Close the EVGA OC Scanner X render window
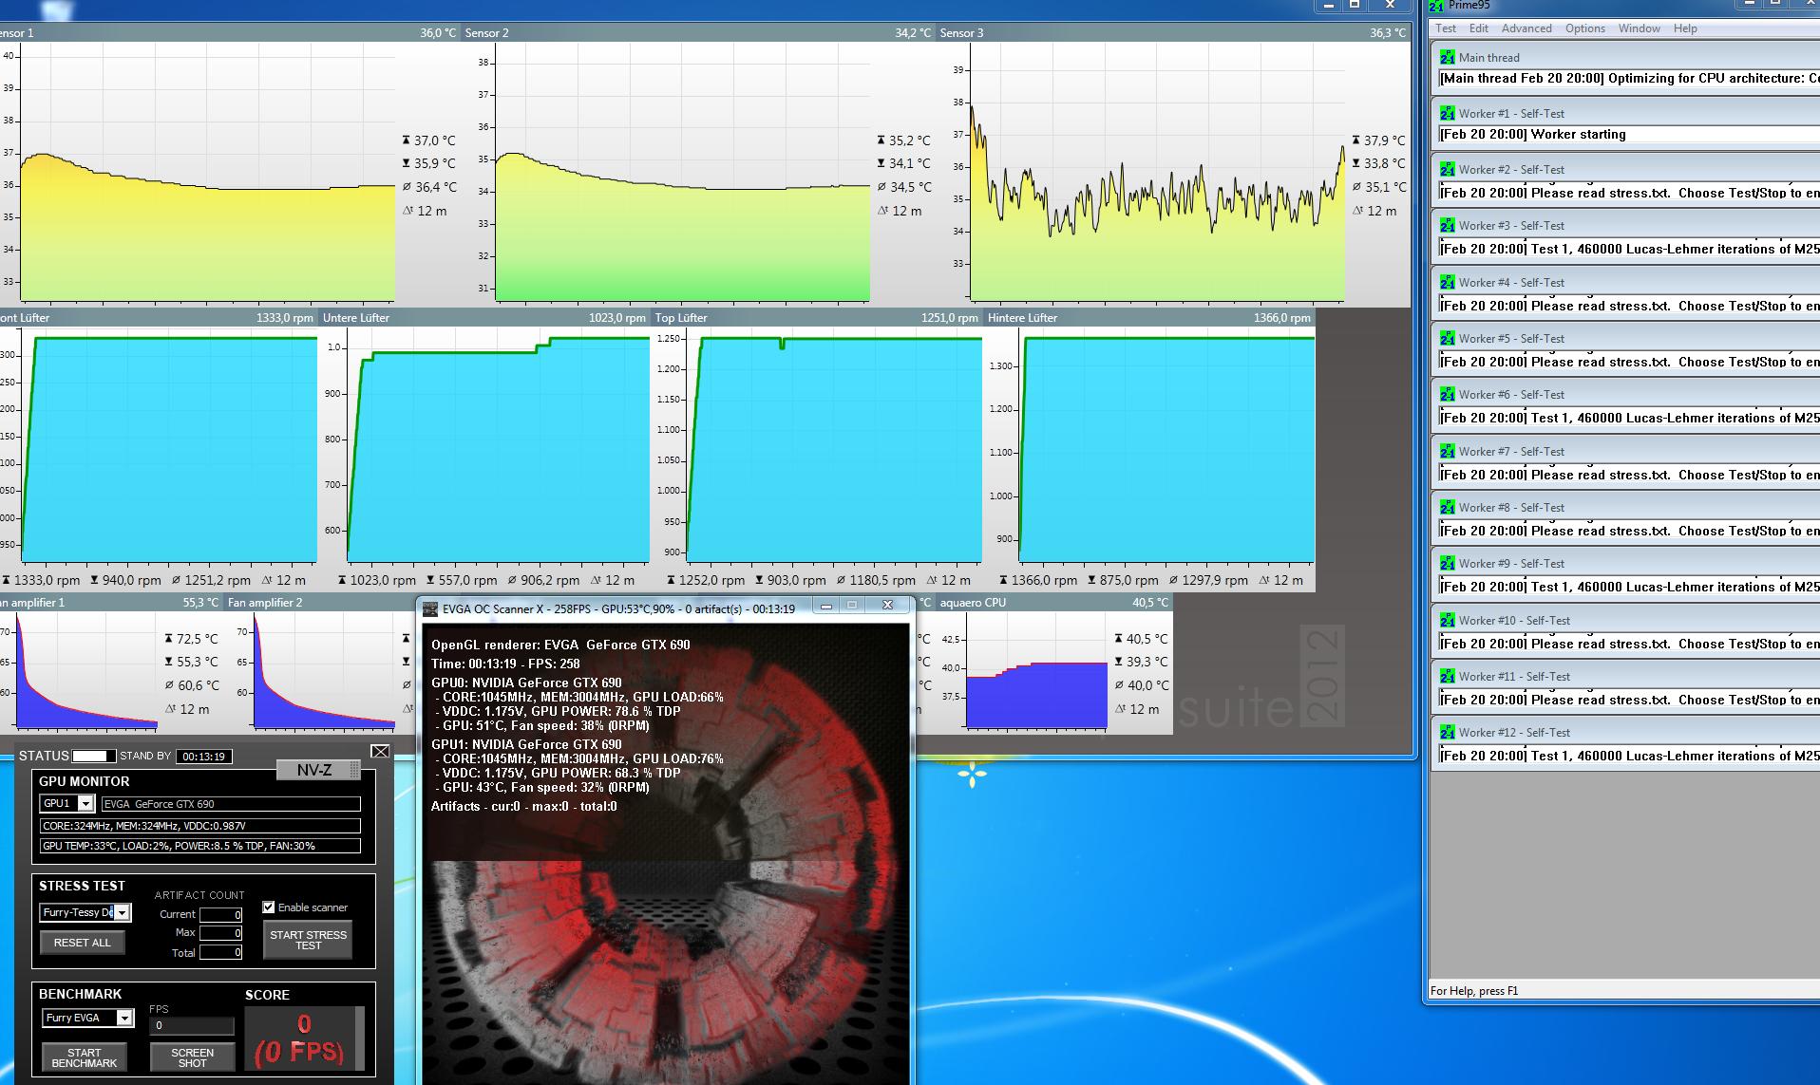1820x1085 pixels. 887,606
